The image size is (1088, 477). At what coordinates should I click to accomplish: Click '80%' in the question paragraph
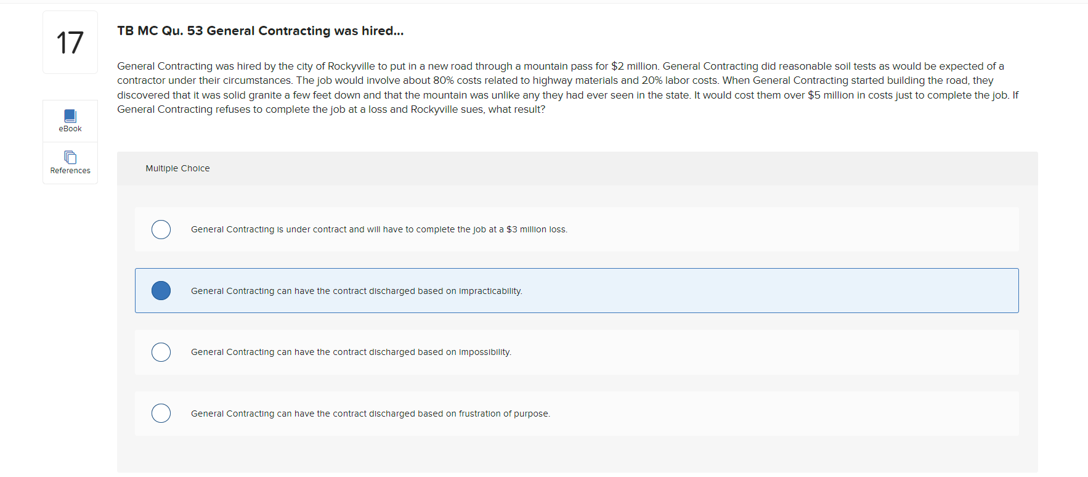(443, 80)
